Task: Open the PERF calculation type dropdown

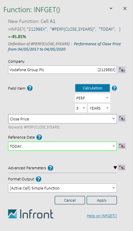Action: pyautogui.click(x=92, y=98)
